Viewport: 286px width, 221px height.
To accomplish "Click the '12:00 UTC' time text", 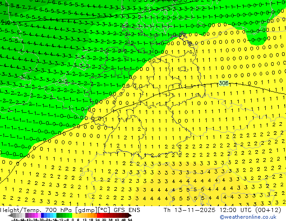I will pyautogui.click(x=236, y=210).
